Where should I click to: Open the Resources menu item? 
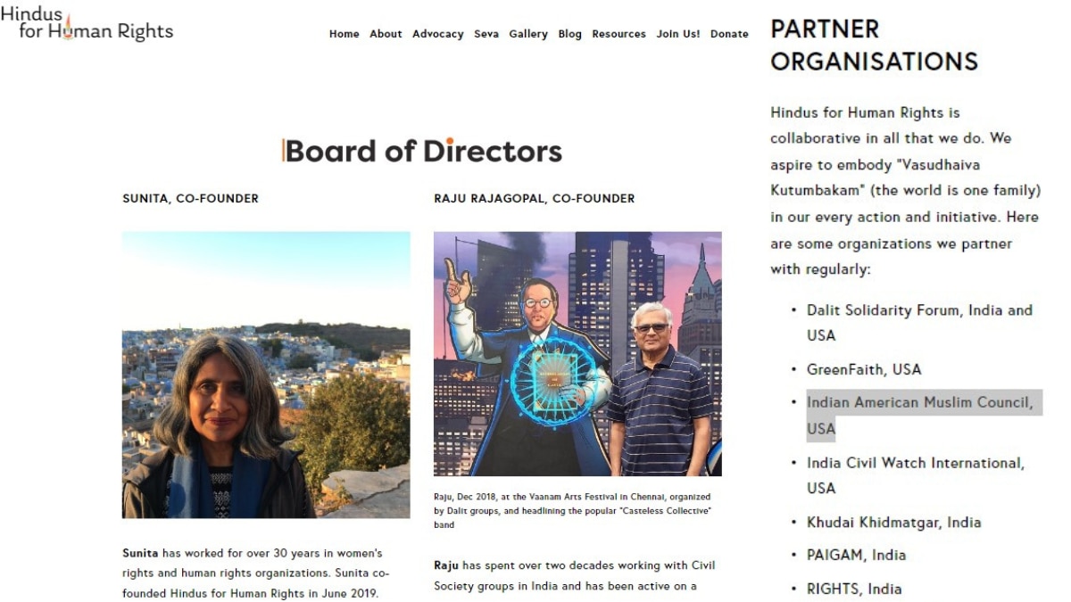click(619, 34)
